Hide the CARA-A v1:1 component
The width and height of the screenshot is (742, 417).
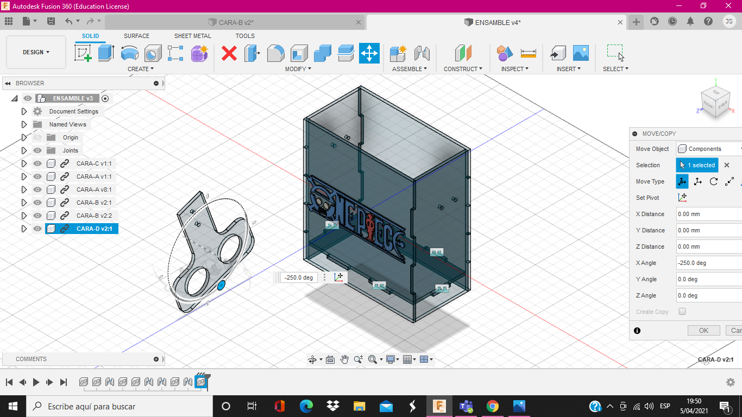(x=37, y=176)
